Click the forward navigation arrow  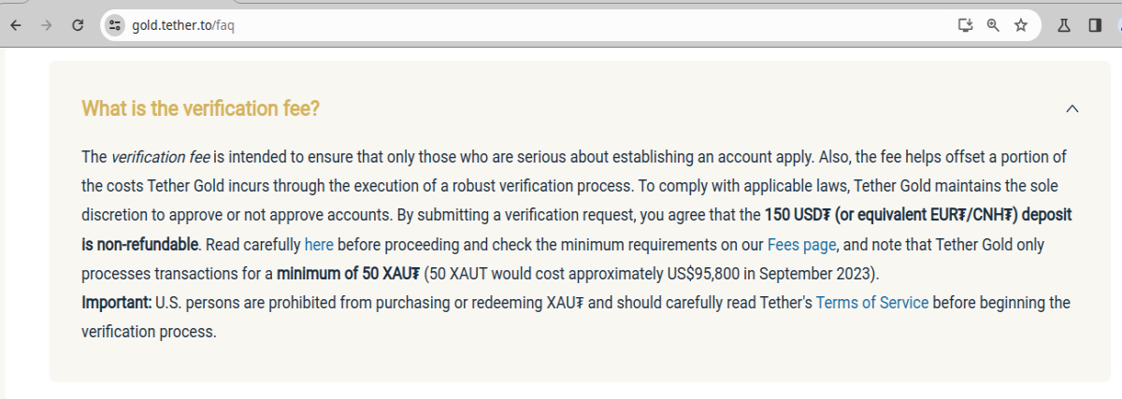(x=46, y=25)
